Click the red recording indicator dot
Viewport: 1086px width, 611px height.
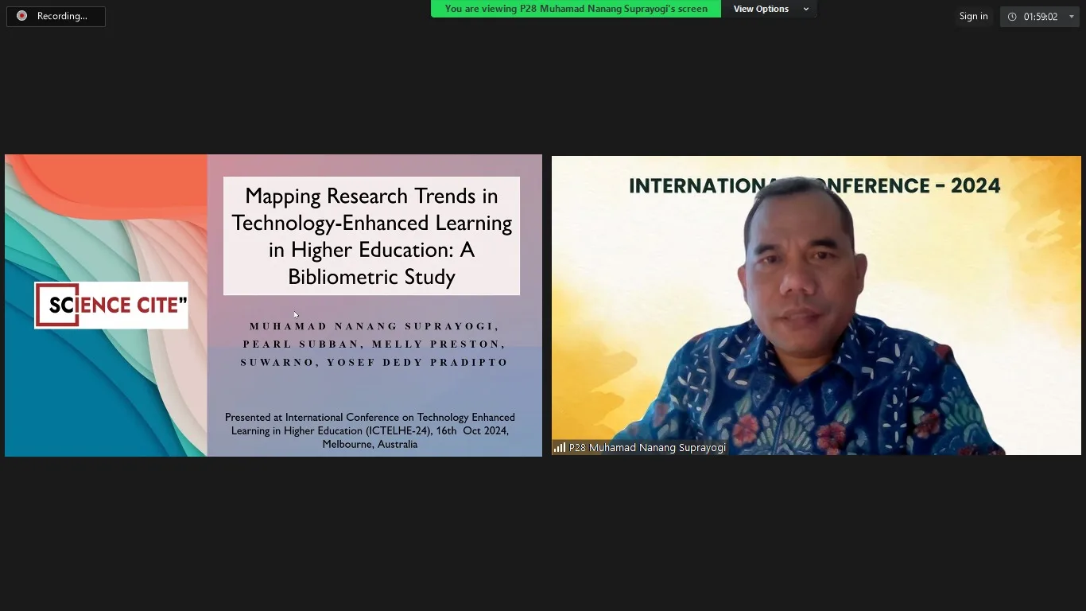point(21,16)
